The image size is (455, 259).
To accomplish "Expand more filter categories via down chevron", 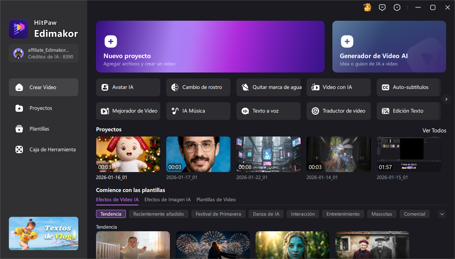I will 442,214.
